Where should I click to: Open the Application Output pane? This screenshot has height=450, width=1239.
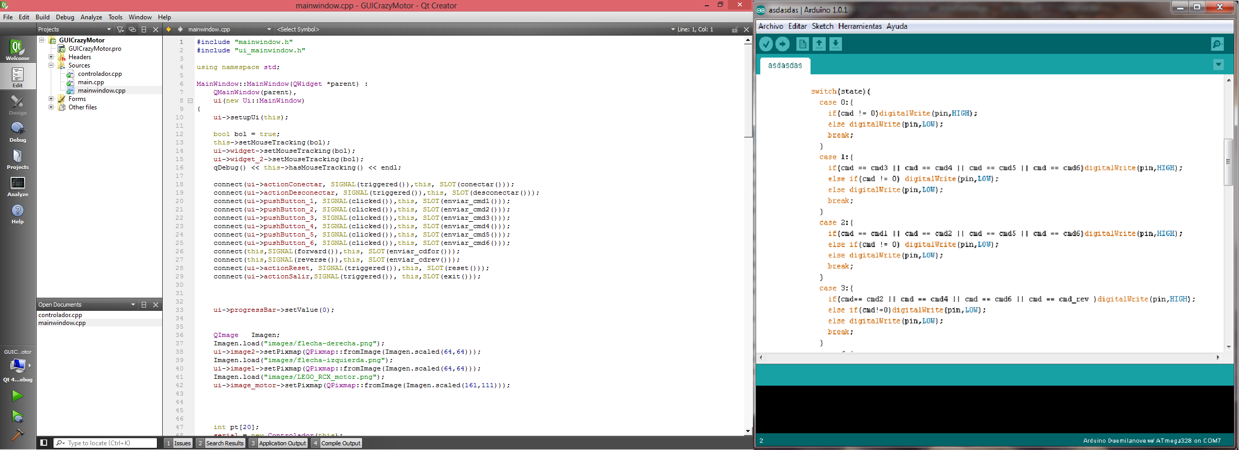pos(278,443)
